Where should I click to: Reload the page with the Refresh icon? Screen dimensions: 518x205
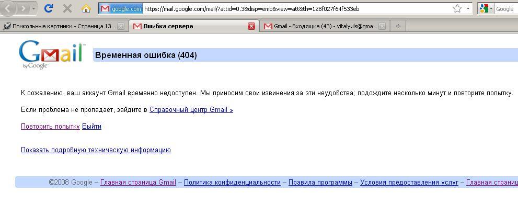pos(49,8)
